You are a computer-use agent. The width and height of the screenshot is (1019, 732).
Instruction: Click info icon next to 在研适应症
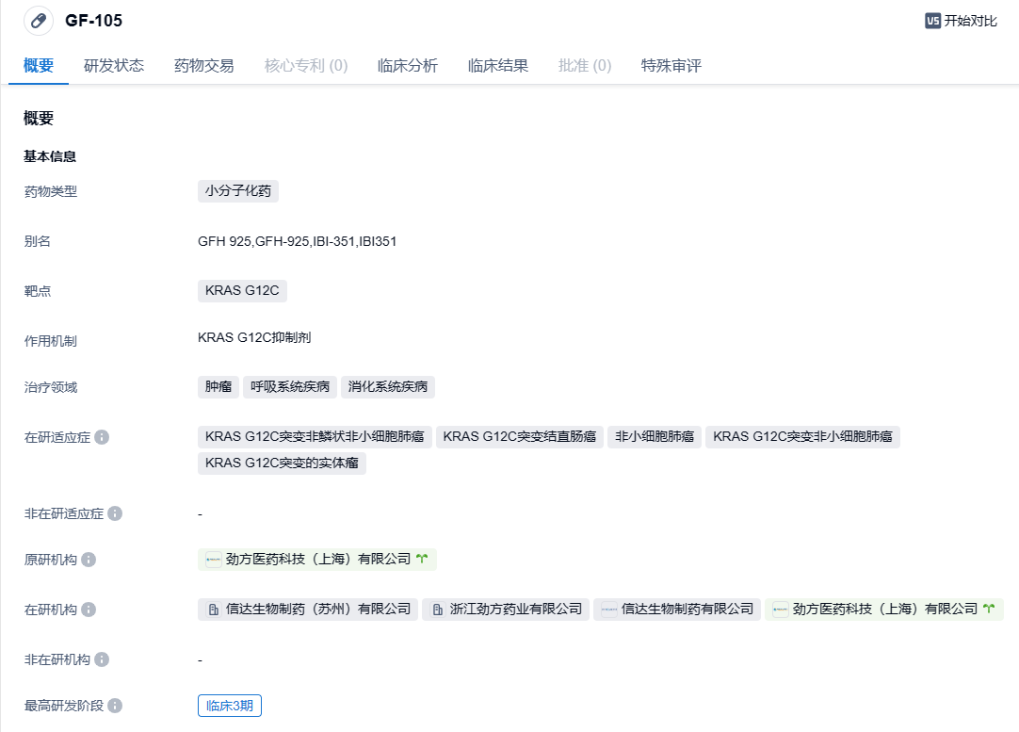click(x=102, y=437)
